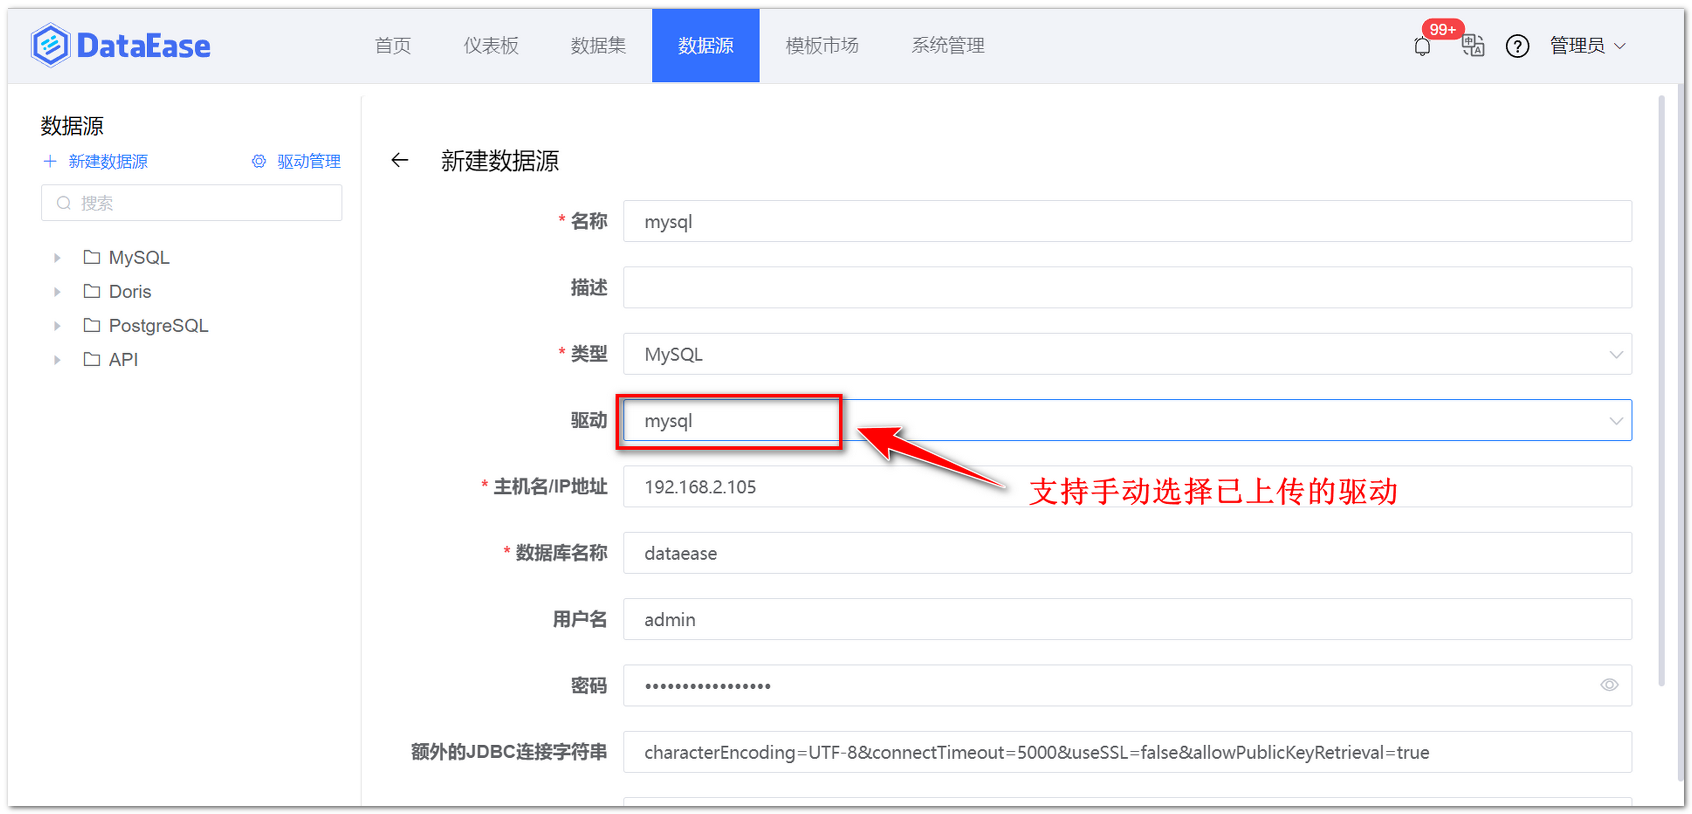
Task: Open the 系统管理 menu
Action: 947,45
